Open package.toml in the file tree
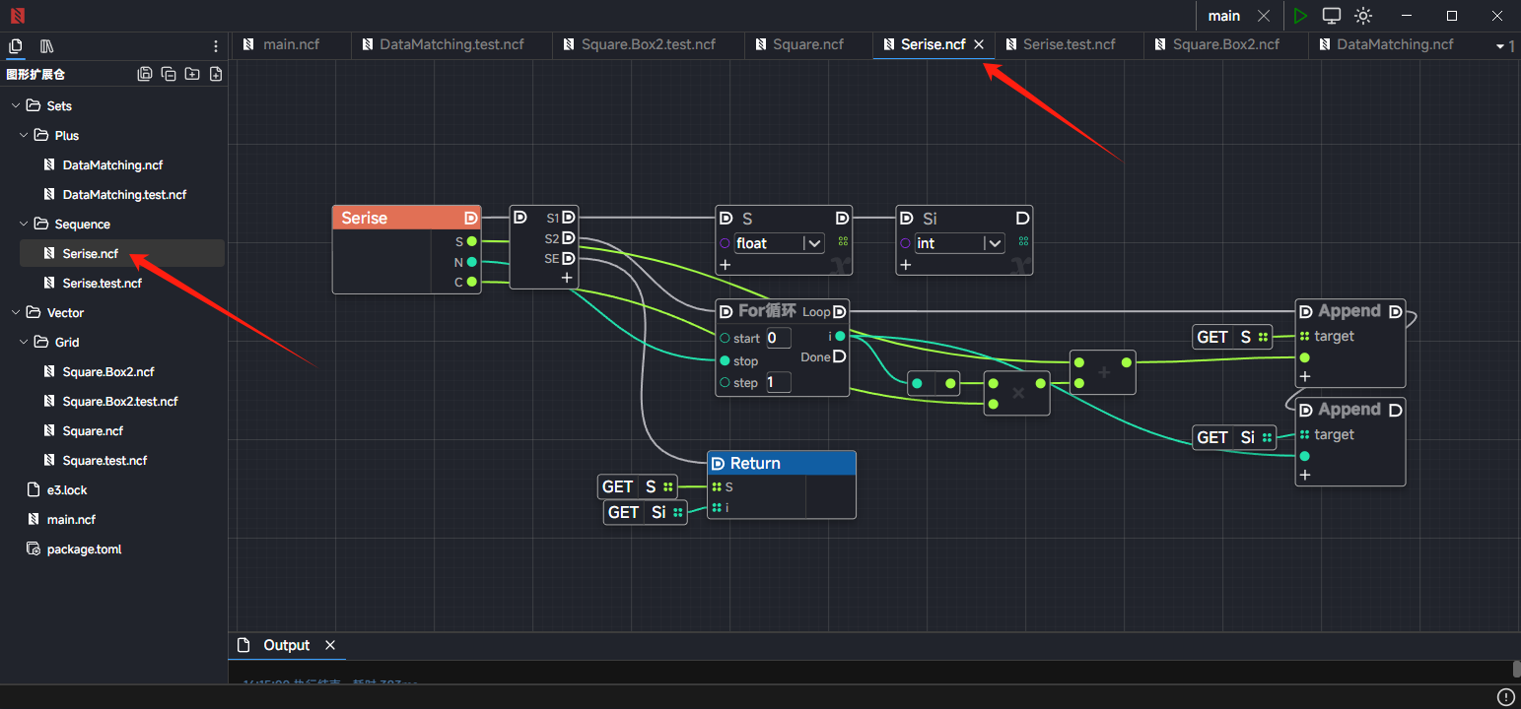1521x709 pixels. click(84, 548)
